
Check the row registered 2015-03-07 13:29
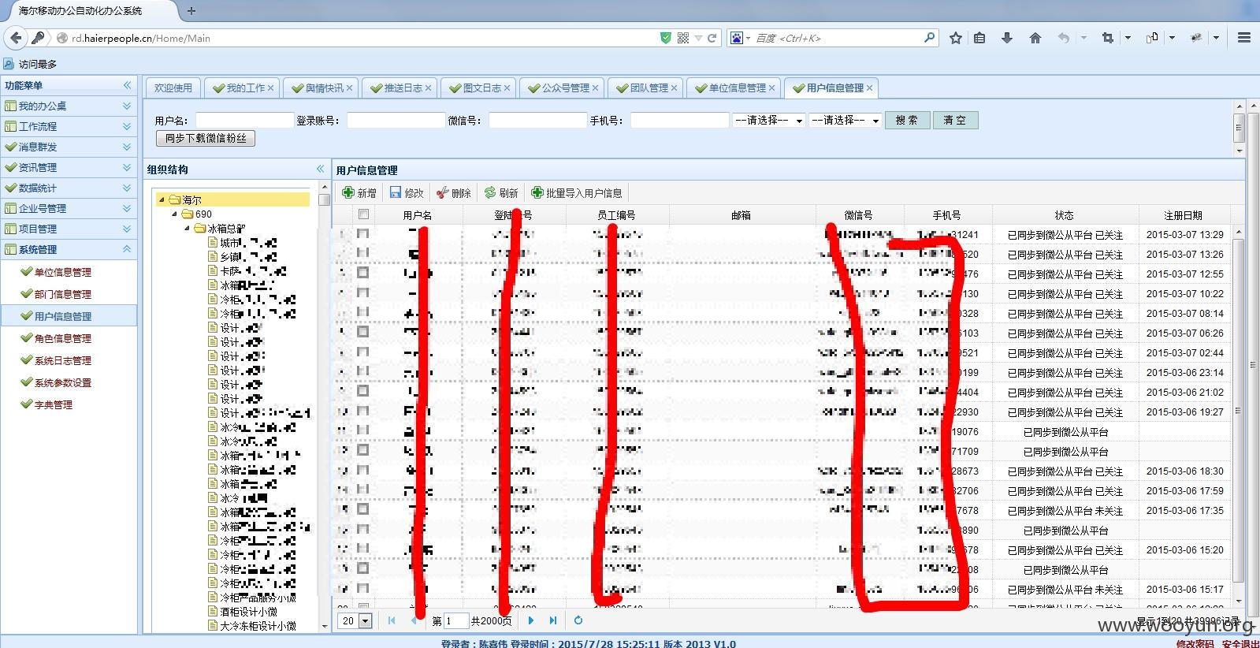tap(363, 234)
